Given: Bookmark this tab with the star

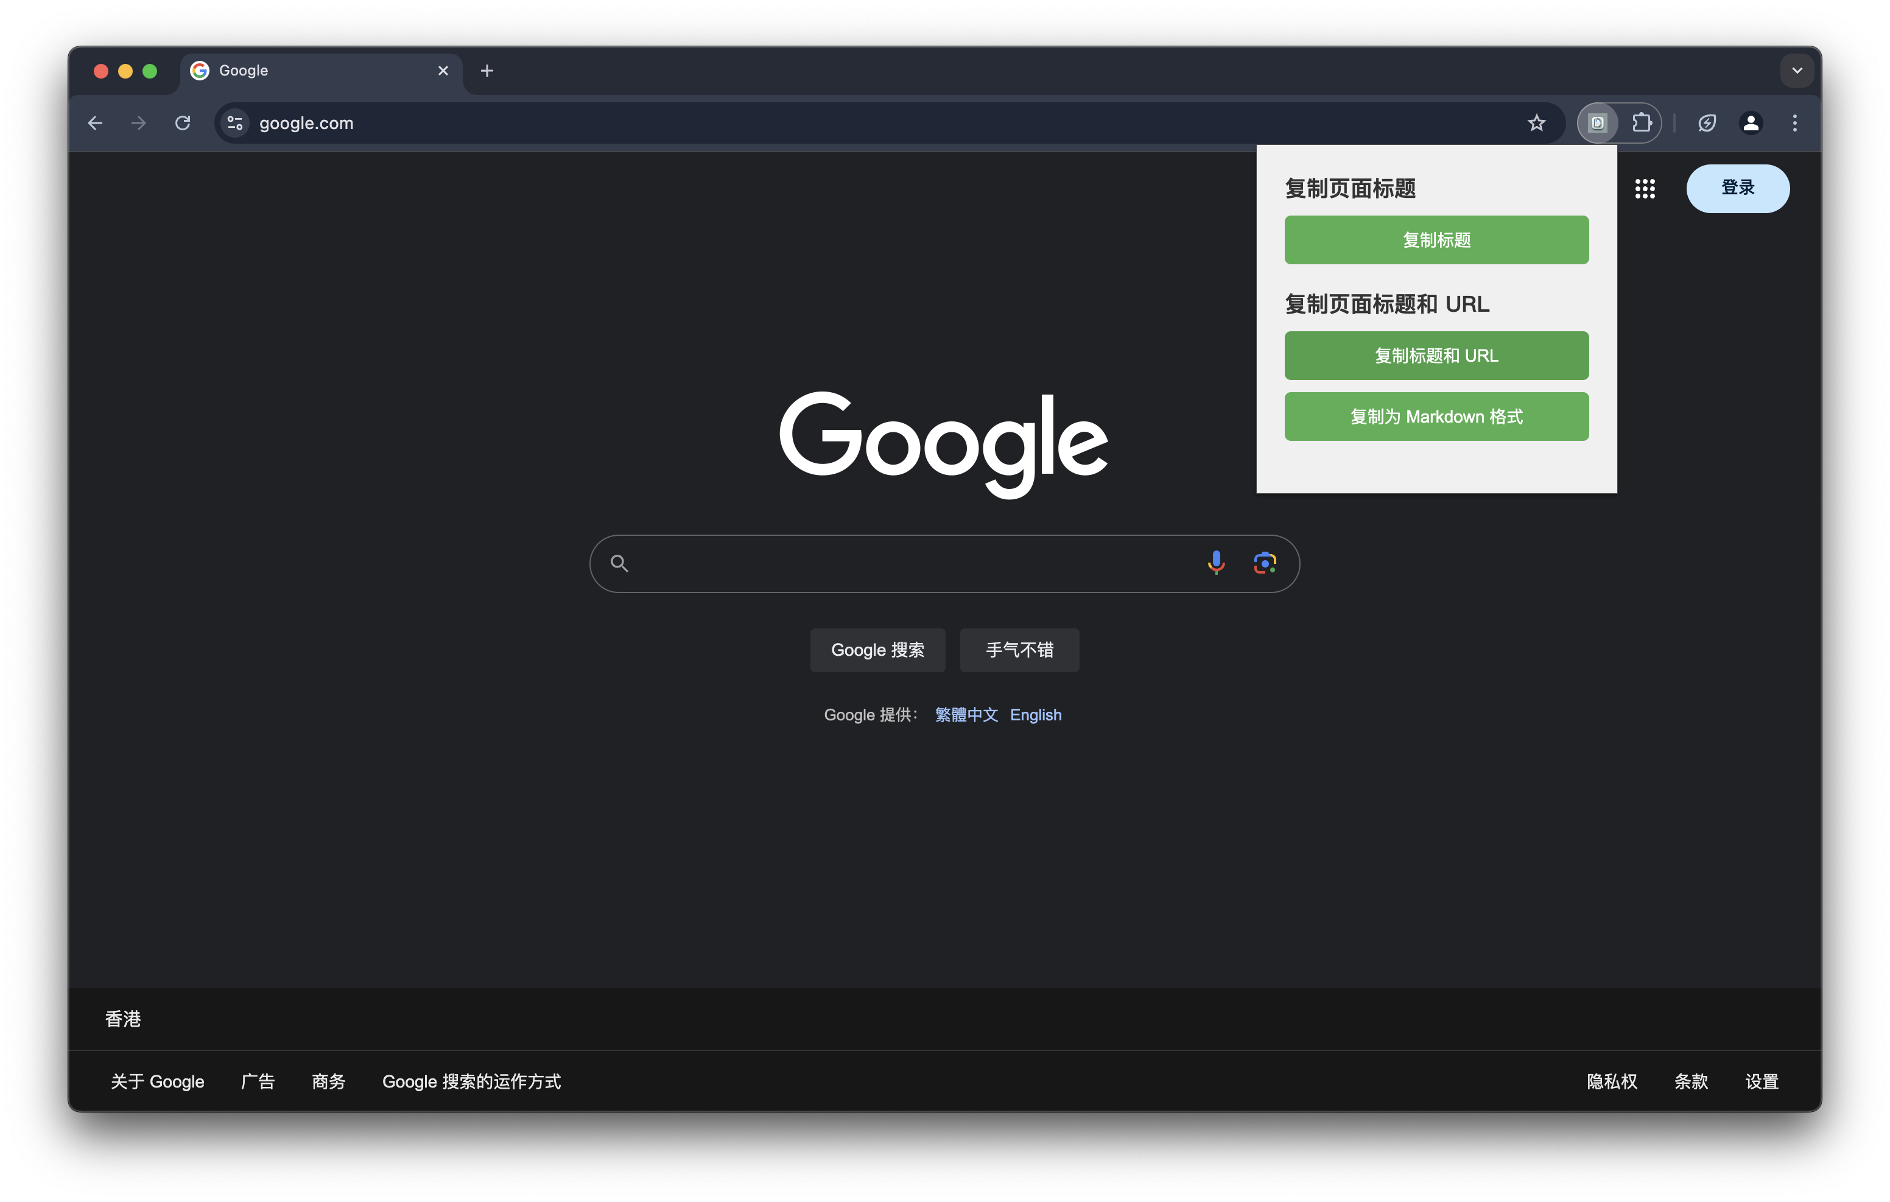Looking at the screenshot, I should coord(1536,123).
